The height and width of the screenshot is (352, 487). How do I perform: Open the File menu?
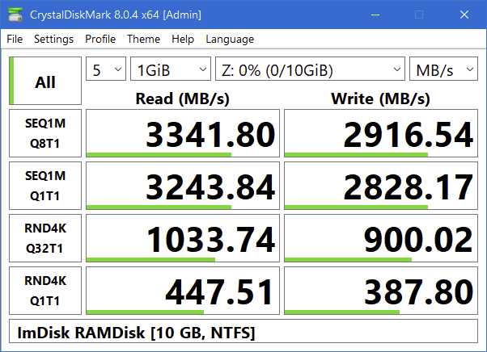tap(15, 39)
